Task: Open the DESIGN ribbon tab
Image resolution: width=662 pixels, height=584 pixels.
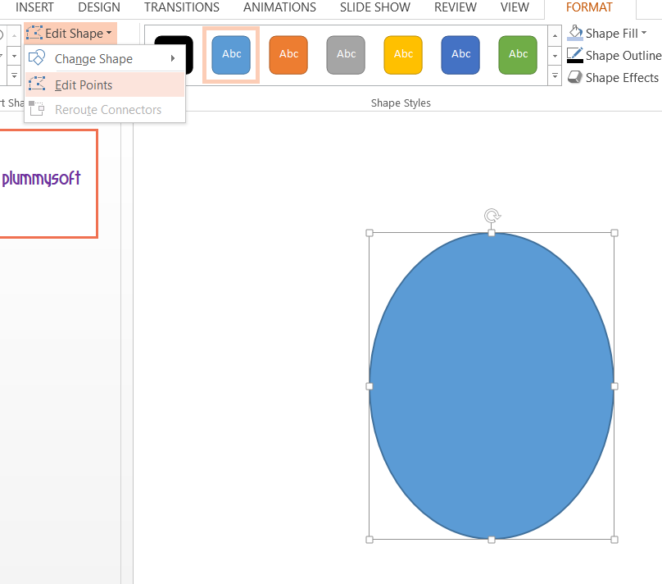Action: click(x=99, y=7)
